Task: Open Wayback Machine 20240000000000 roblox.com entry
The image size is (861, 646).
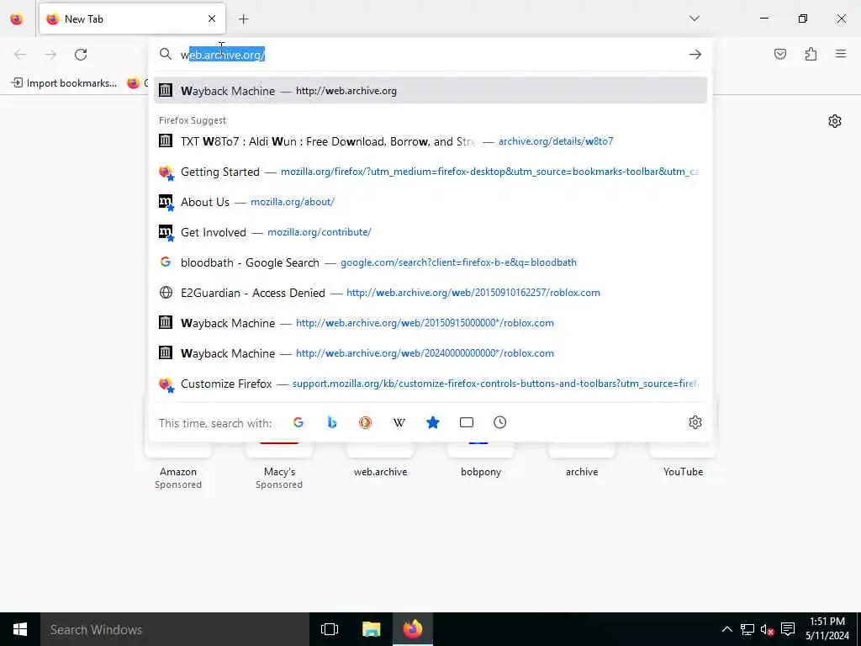Action: click(x=430, y=353)
